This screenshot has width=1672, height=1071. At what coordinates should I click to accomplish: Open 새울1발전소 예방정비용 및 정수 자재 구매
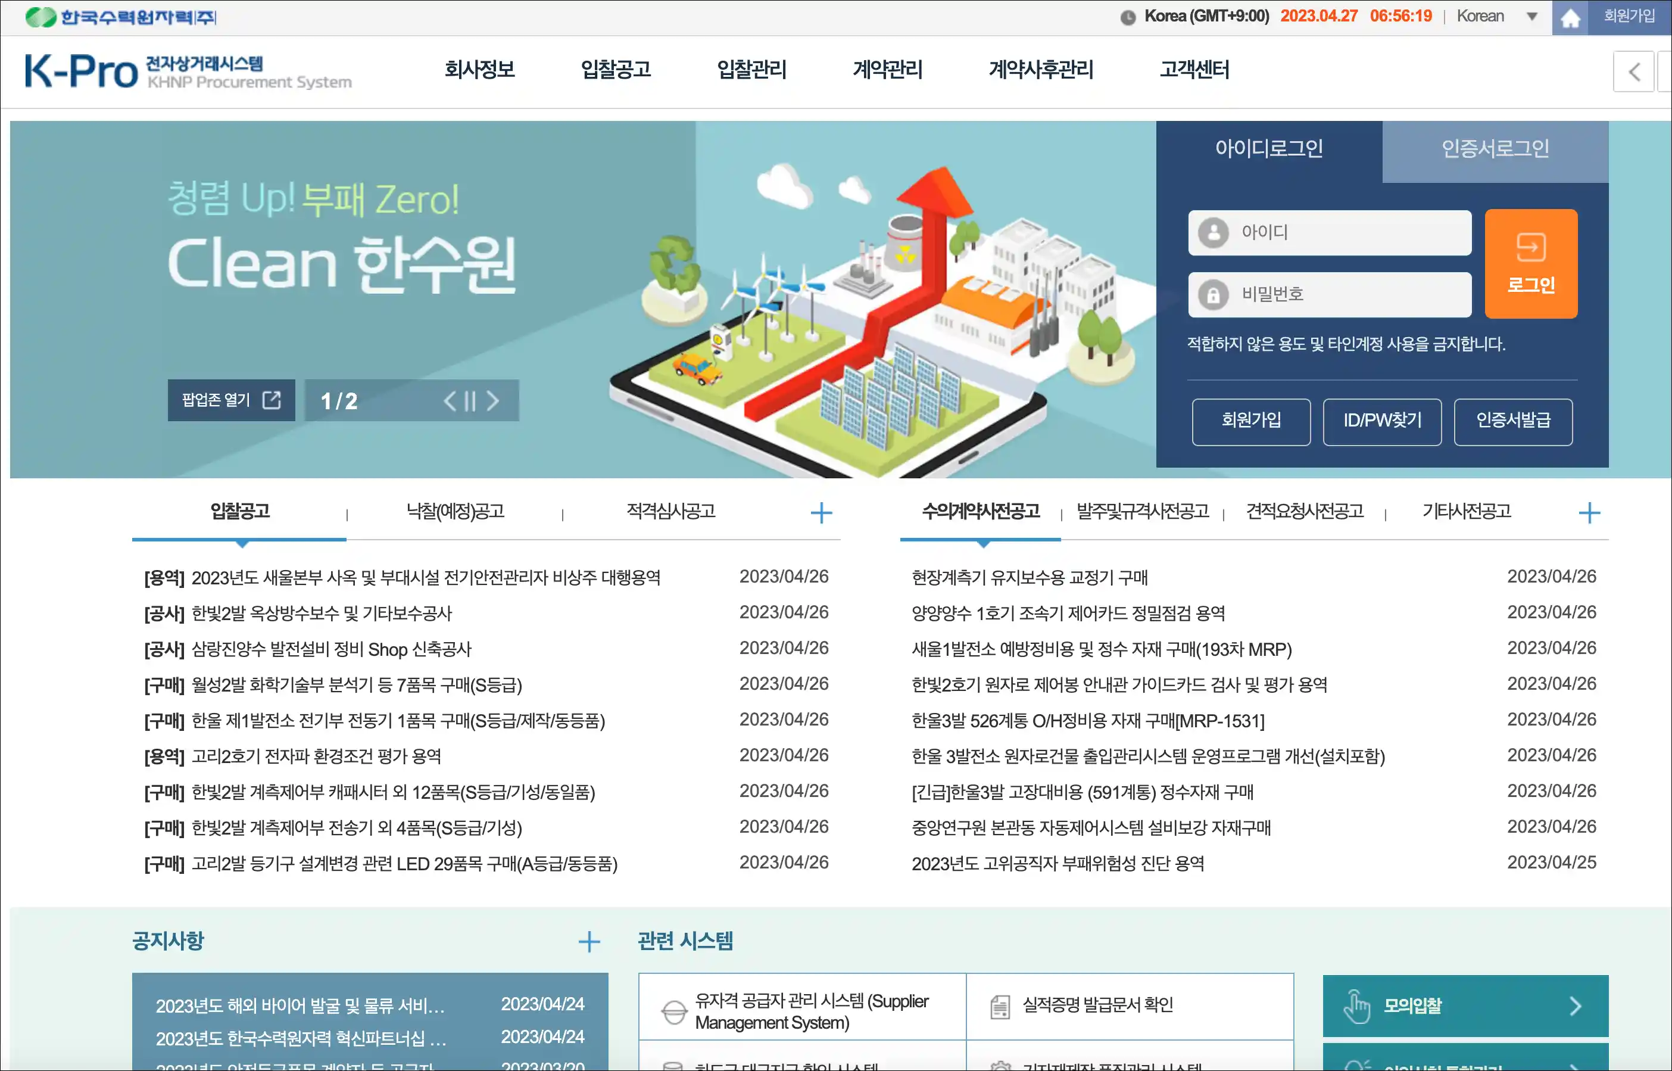(x=1102, y=649)
